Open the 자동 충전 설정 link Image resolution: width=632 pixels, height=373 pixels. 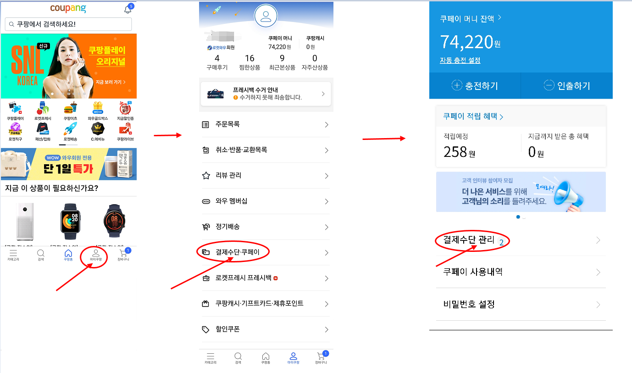[x=460, y=61]
